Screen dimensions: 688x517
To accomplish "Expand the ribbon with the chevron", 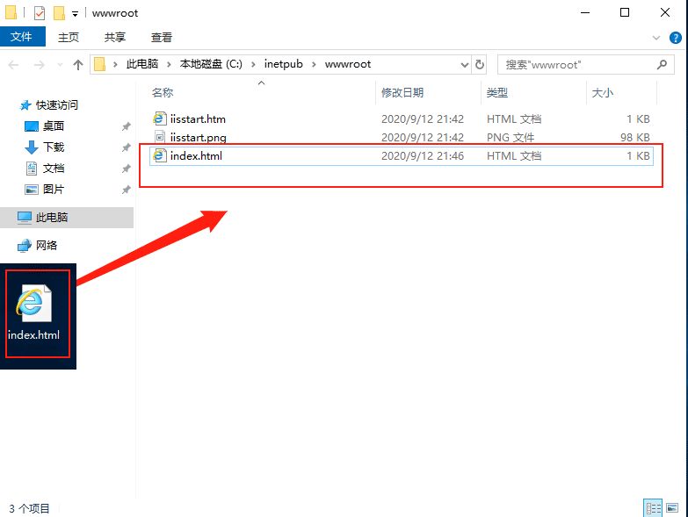I will tap(656, 38).
